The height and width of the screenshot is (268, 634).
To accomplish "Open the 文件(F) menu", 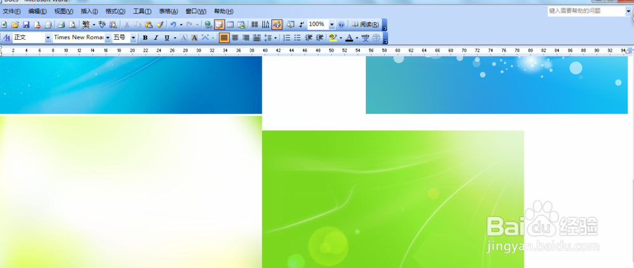I will tap(11, 11).
